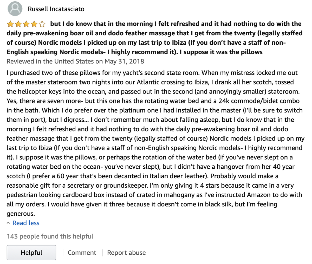The image size is (312, 264).
Task: Click the review date May 31, 2018
Action: pos(124,62)
